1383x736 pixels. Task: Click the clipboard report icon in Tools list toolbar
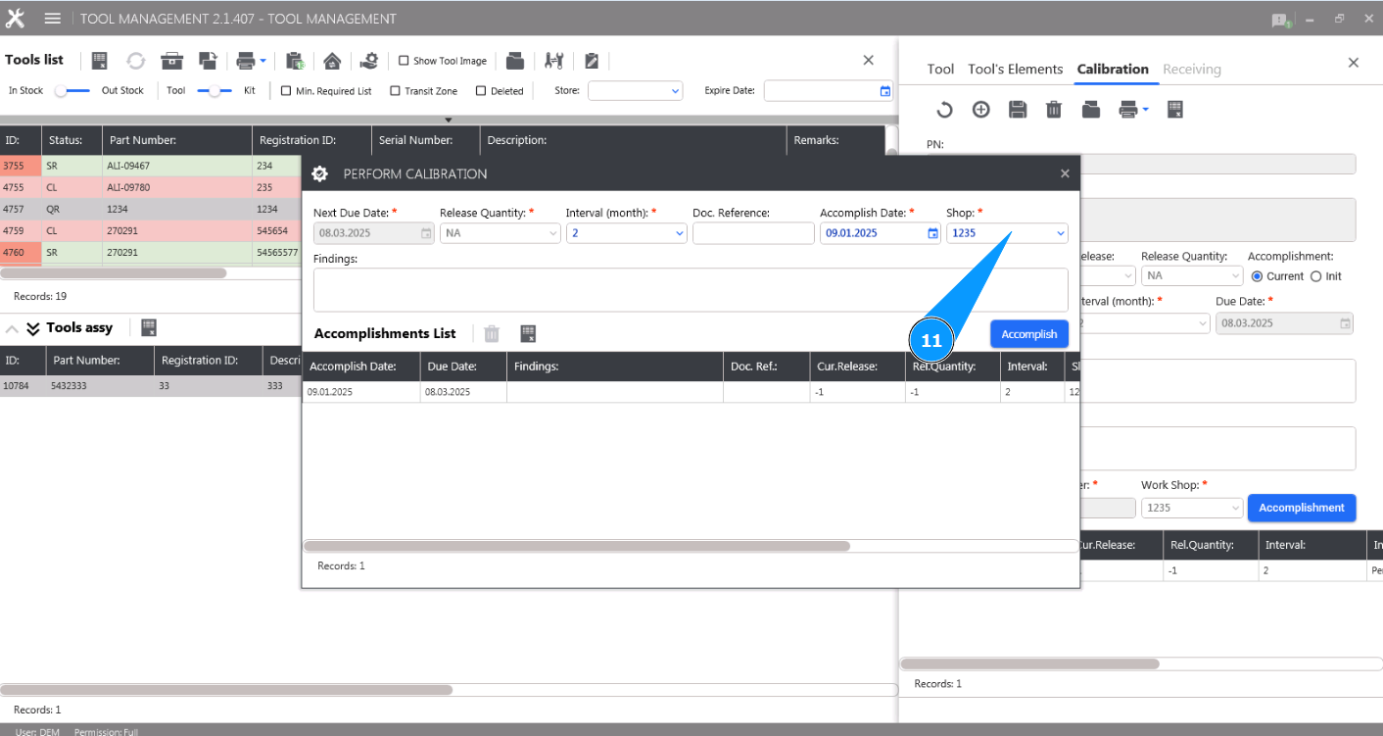[x=296, y=61]
